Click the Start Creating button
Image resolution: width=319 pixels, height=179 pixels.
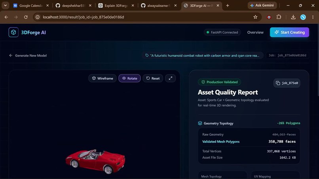[289, 32]
